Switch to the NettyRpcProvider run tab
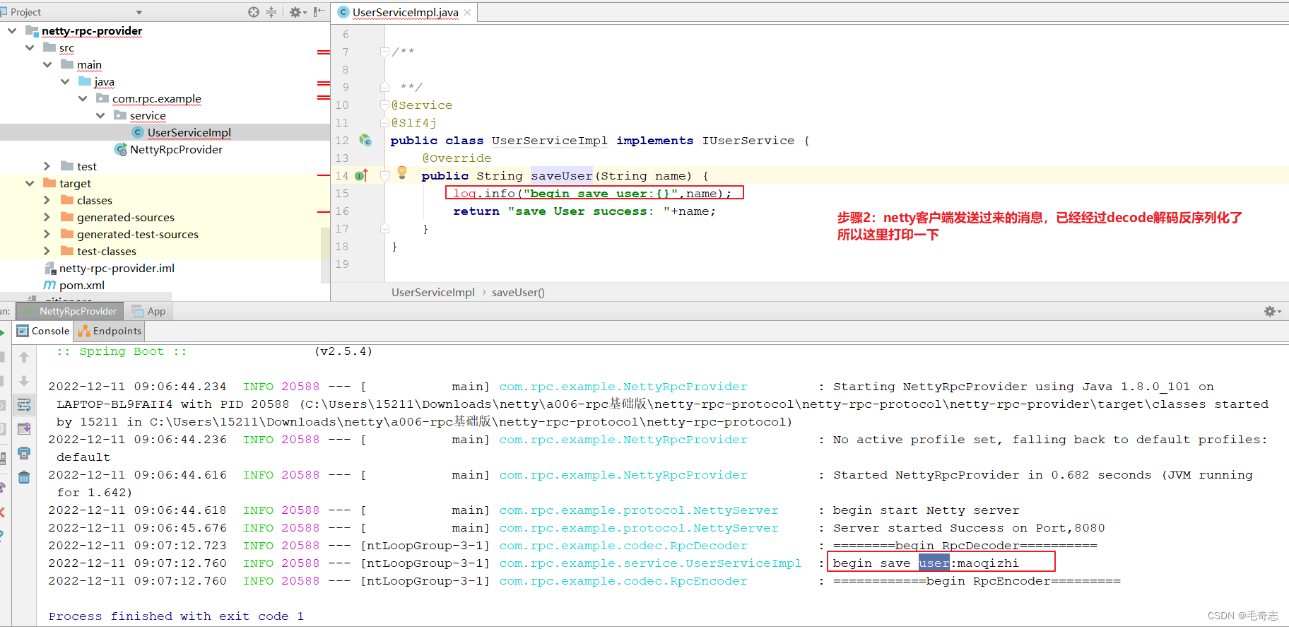Screen dimensions: 1289x627 70,311
